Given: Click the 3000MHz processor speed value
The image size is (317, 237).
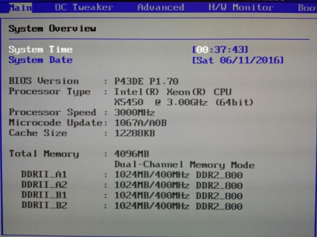Looking at the screenshot, I should (135, 113).
